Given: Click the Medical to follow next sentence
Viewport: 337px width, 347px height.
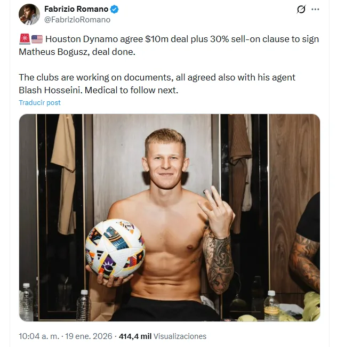Looking at the screenshot, I should coord(131,90).
